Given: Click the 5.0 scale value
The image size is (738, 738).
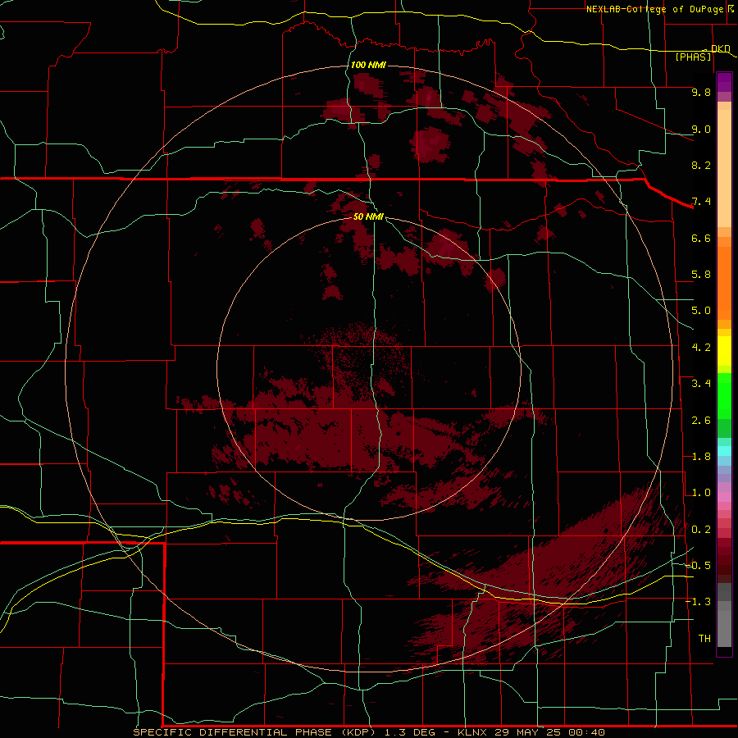Looking at the screenshot, I should pyautogui.click(x=701, y=311).
